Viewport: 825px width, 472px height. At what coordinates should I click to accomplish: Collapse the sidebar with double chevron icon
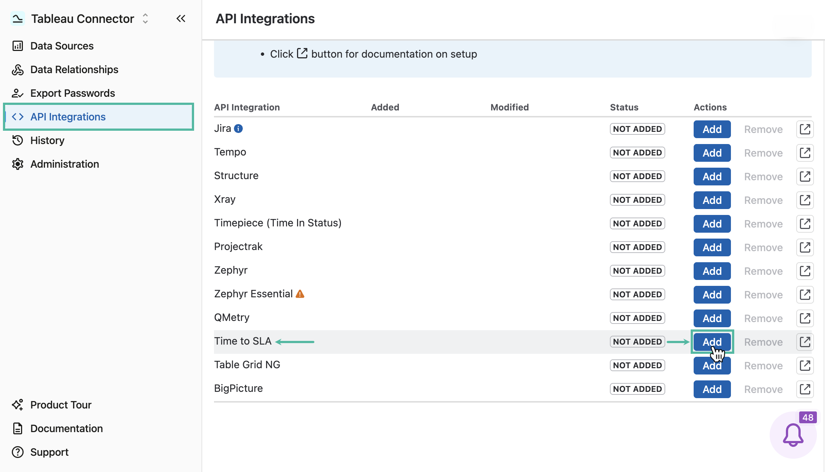coord(181,18)
